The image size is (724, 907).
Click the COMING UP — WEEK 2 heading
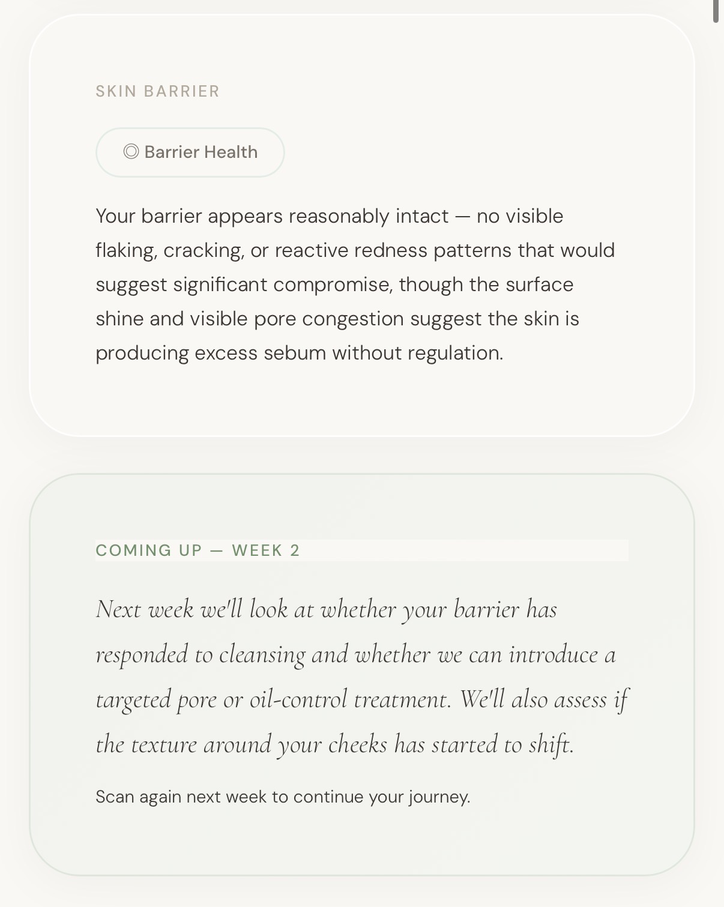[198, 550]
